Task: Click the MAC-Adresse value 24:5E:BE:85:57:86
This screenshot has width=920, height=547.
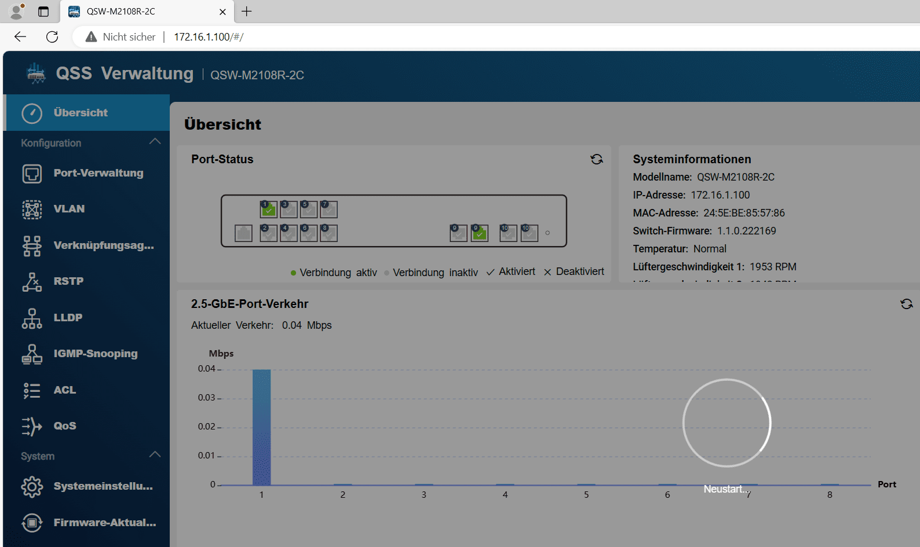Action: [744, 213]
